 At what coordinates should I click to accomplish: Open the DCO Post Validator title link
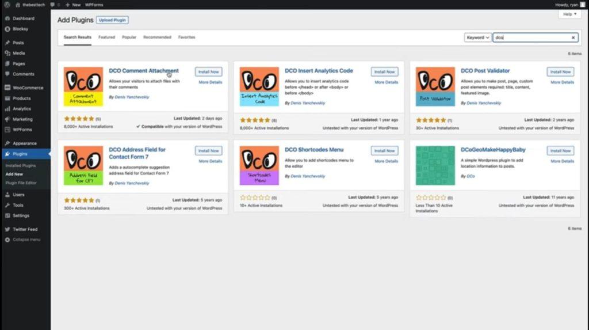[485, 71]
